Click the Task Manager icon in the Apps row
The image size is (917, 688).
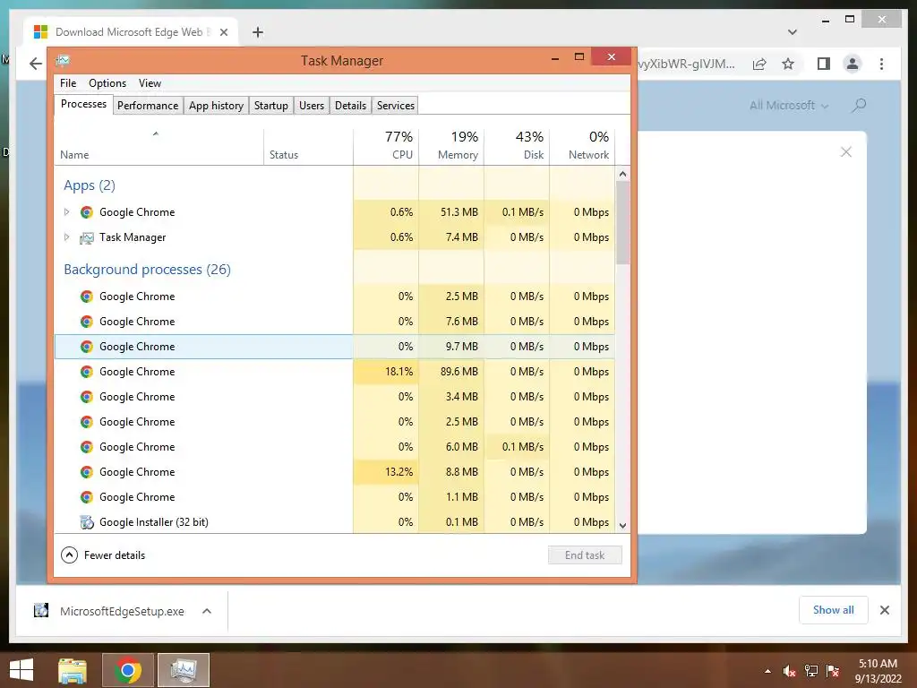(87, 237)
